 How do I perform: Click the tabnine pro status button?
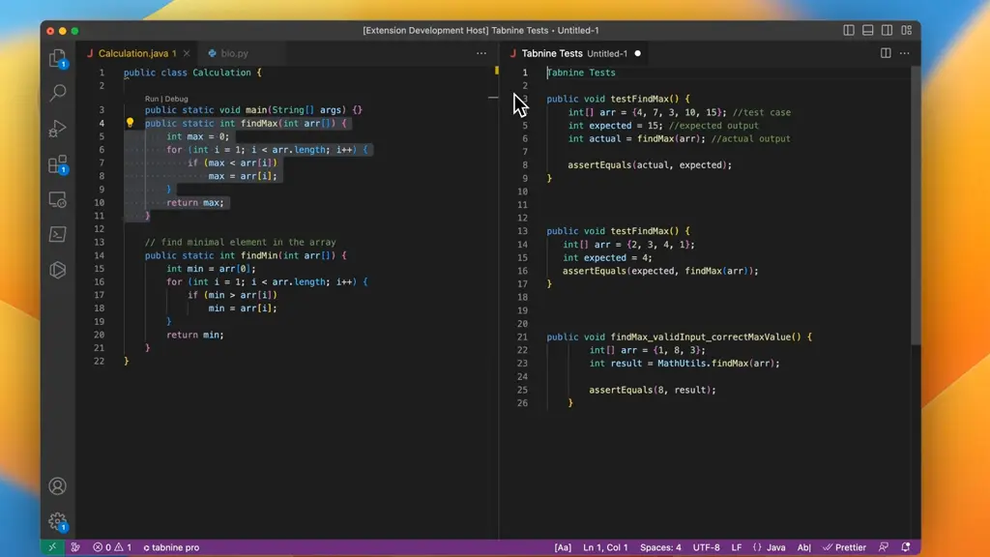click(x=171, y=547)
